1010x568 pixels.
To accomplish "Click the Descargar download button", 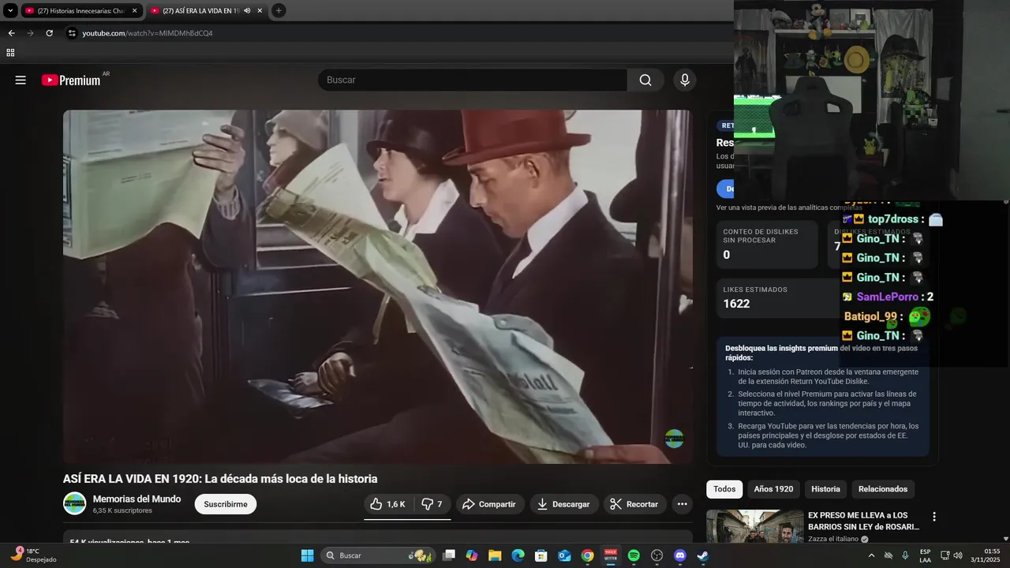I will 564,504.
